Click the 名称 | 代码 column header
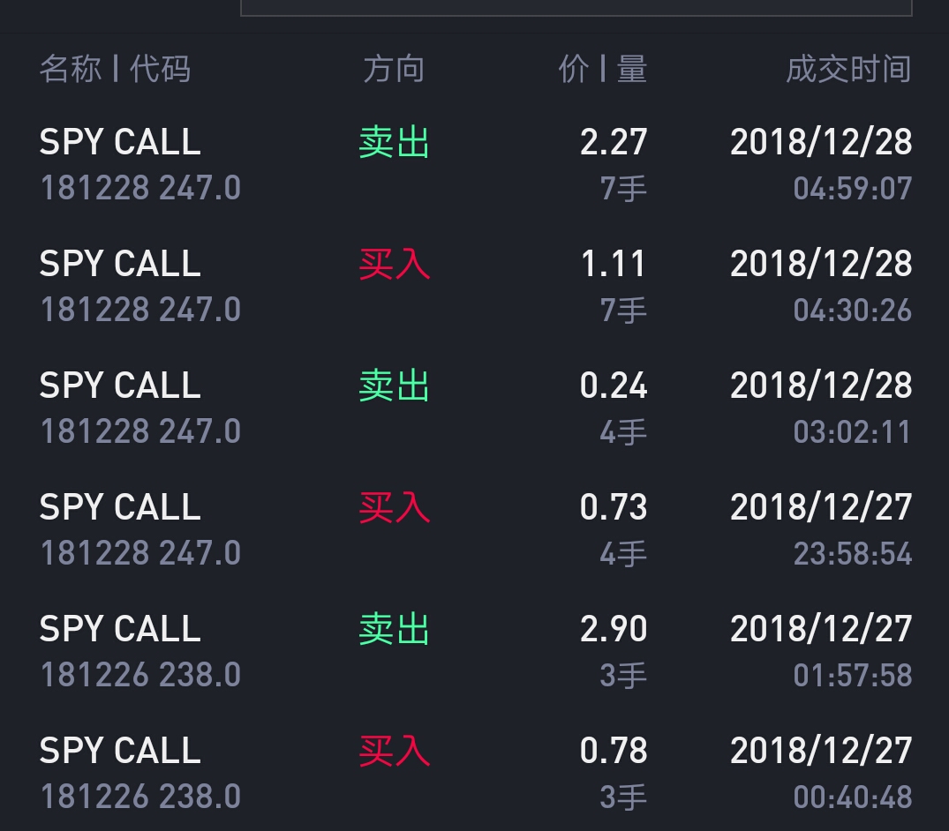This screenshot has height=831, width=949. pyautogui.click(x=115, y=68)
